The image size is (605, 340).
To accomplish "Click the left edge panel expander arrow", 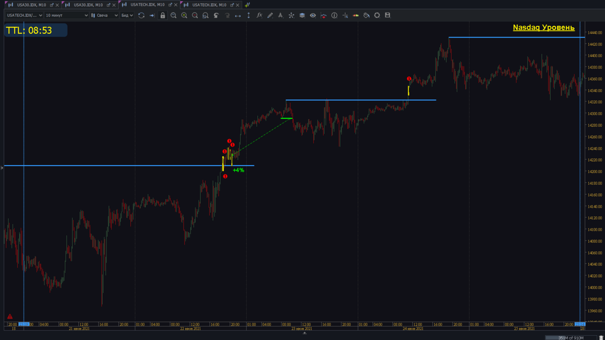I will click(x=2, y=168).
